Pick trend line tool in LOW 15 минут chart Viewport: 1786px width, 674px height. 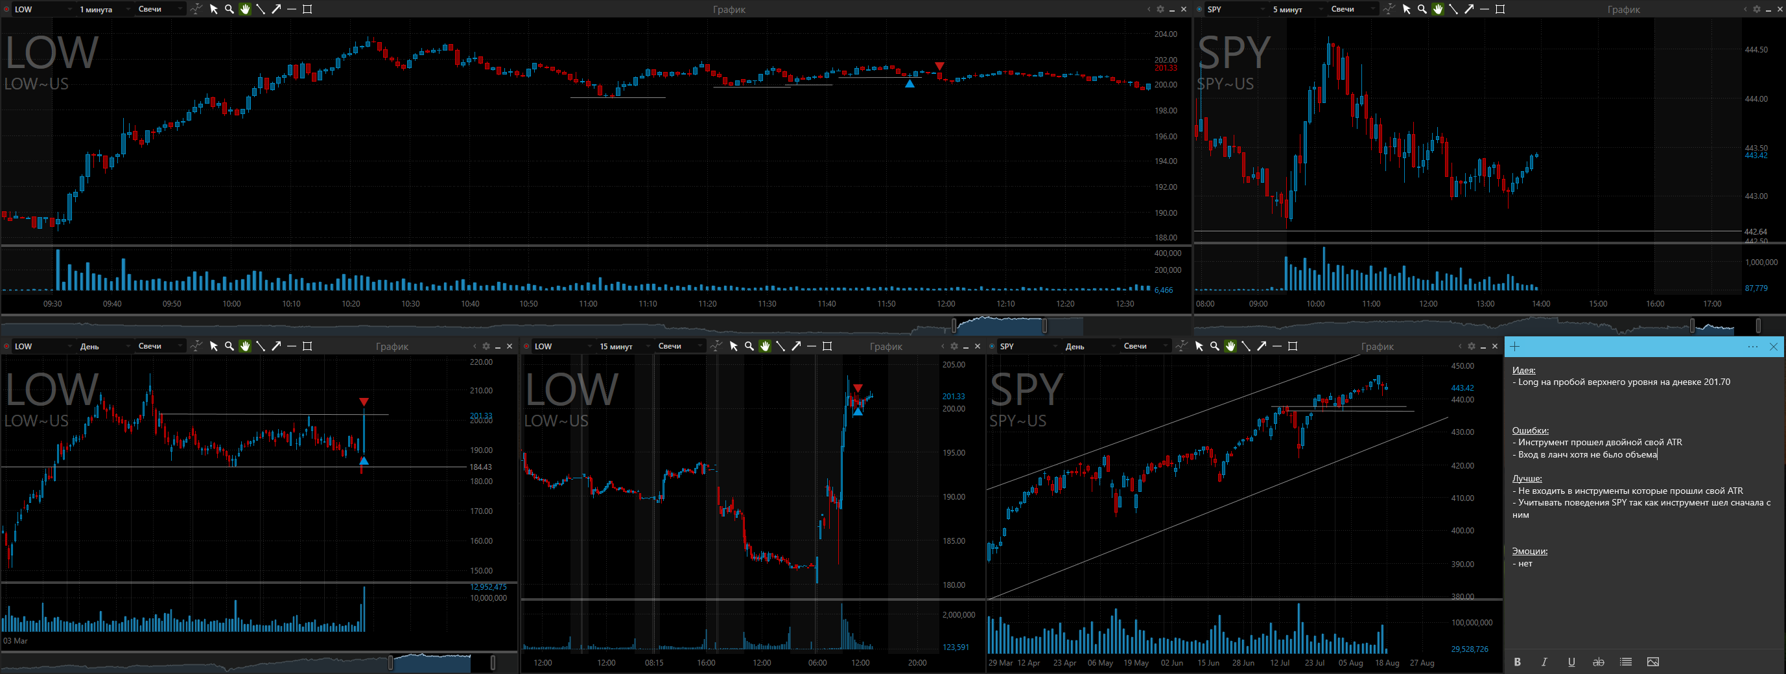(x=781, y=346)
